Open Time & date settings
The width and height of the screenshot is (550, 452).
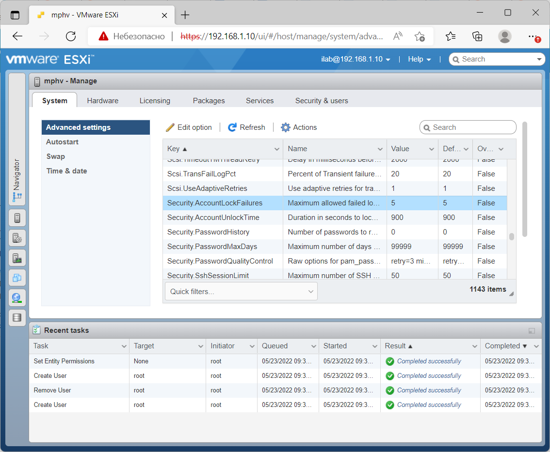coord(66,171)
